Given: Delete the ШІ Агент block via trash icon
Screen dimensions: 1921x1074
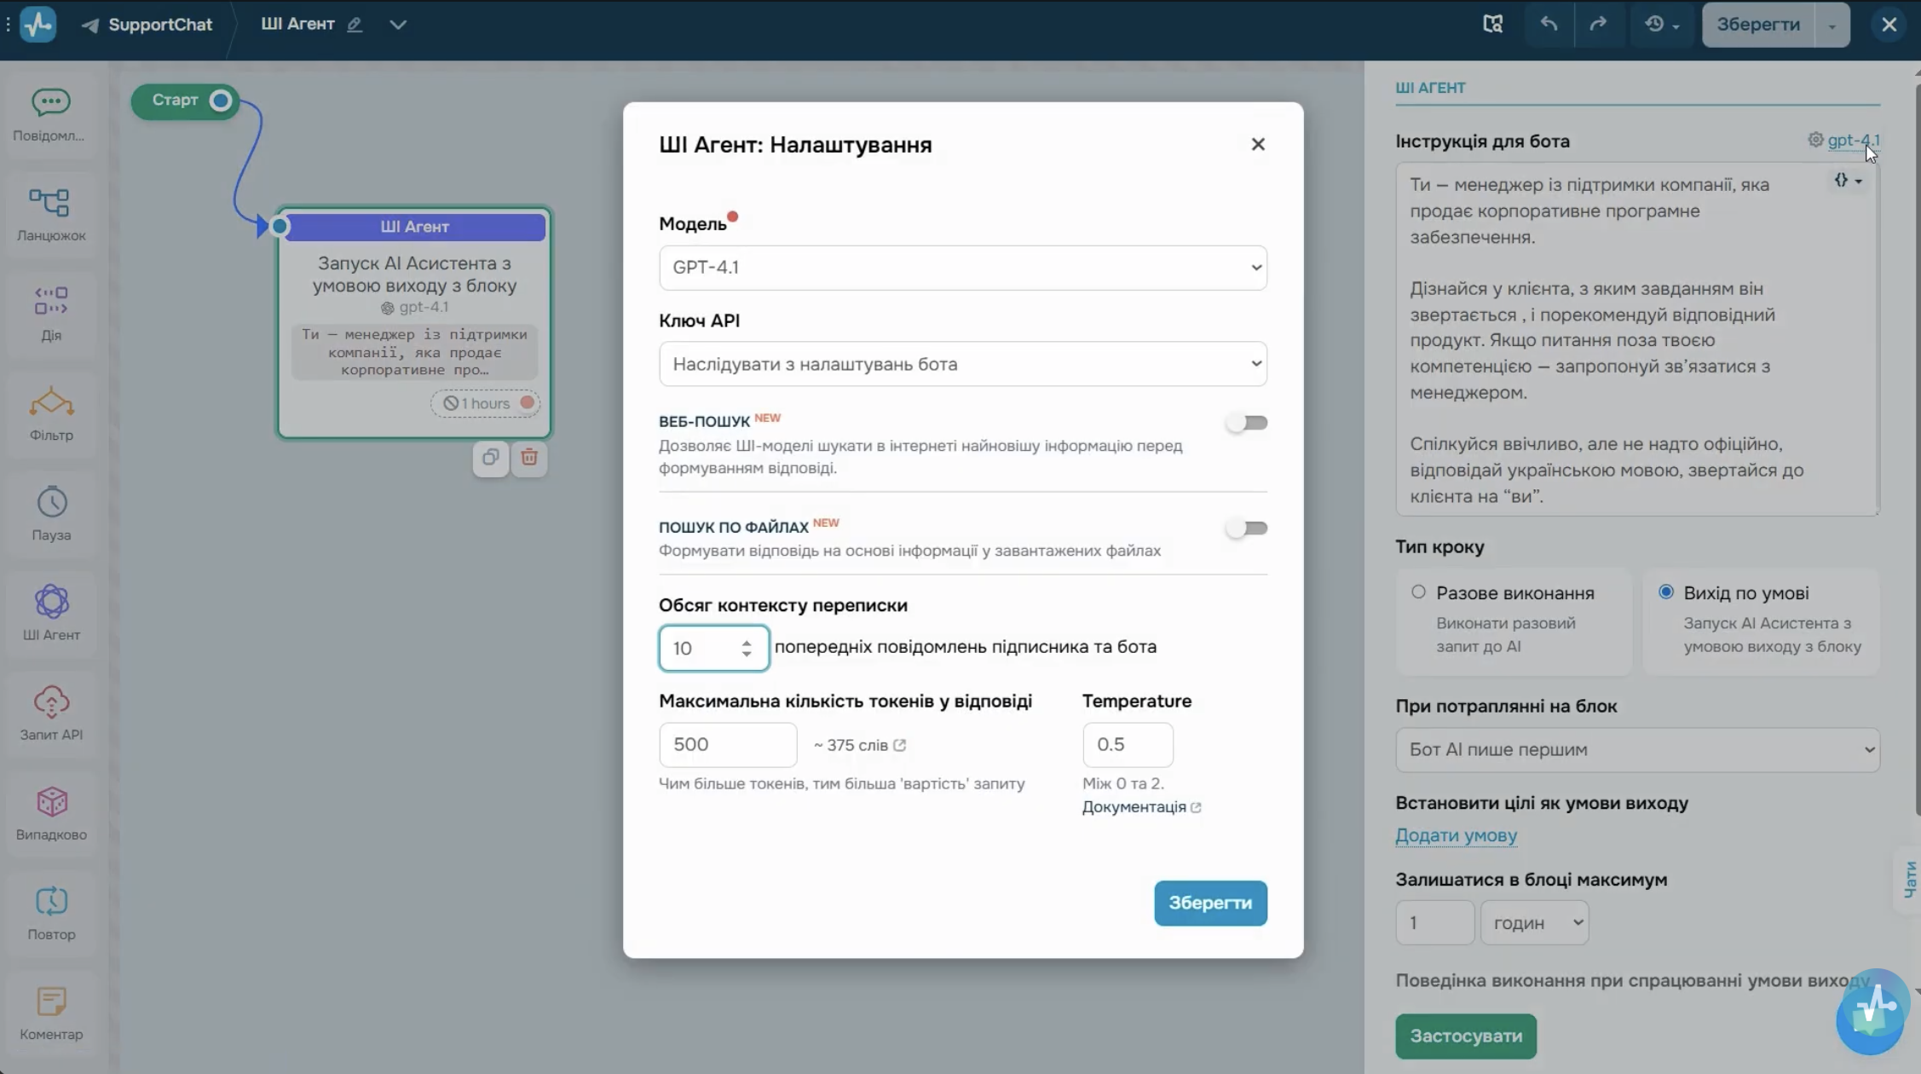Looking at the screenshot, I should (529, 458).
